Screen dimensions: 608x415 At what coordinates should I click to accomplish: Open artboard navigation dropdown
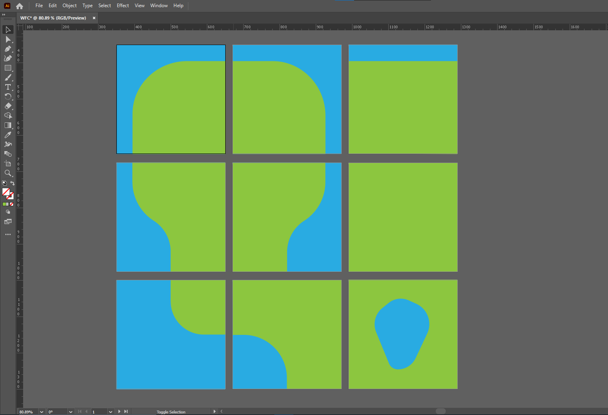(x=110, y=412)
